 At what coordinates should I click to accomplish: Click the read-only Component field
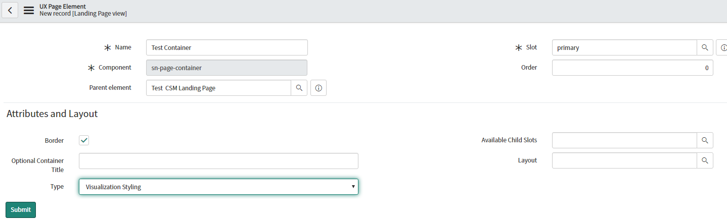pos(226,68)
